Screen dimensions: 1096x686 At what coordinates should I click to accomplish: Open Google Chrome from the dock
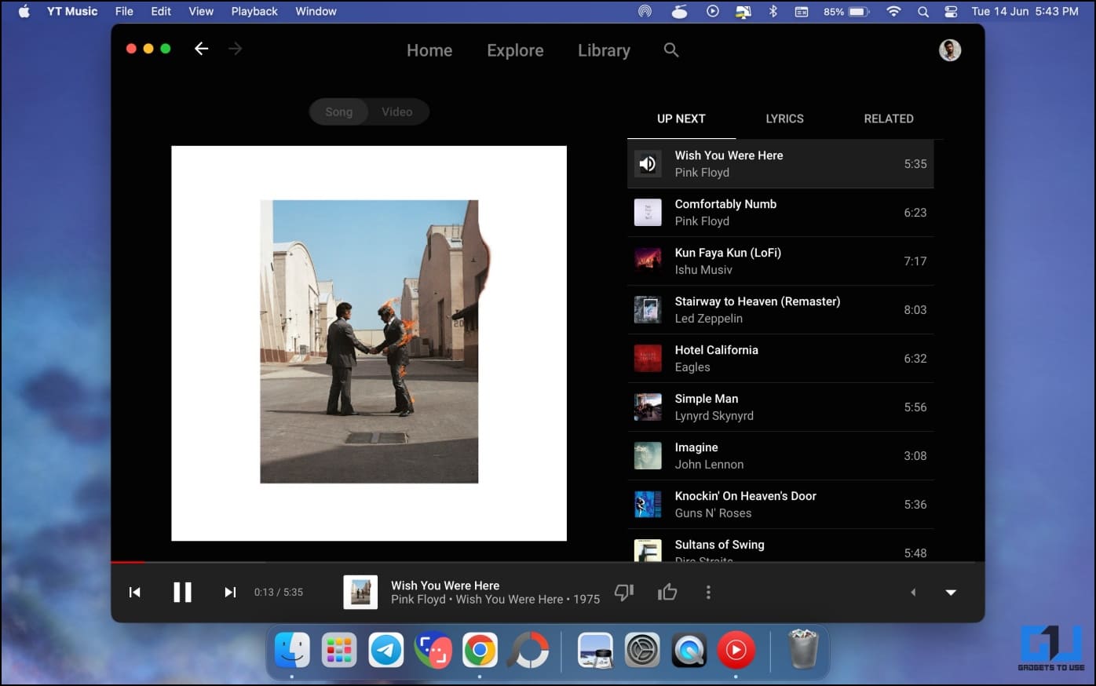[x=480, y=650]
